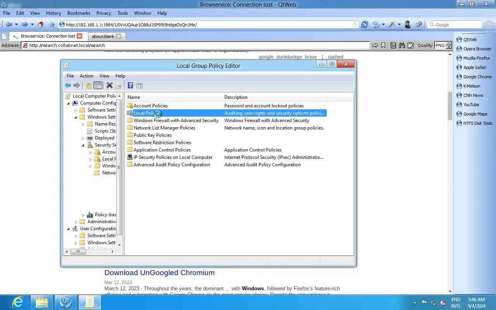Open Opera Browser sidebar link

point(477,49)
